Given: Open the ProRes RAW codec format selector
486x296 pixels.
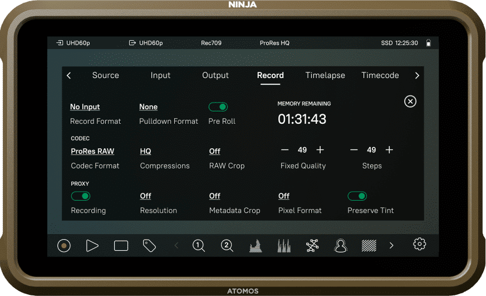Looking at the screenshot, I should 92,151.
